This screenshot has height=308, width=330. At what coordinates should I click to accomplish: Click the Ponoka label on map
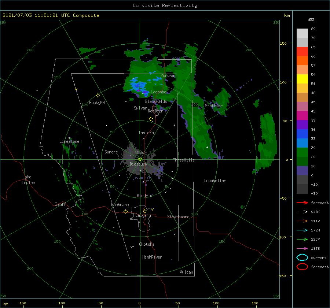167,75
